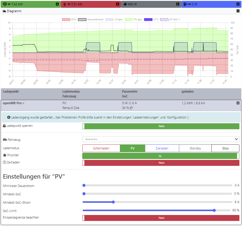This screenshot has height=226, width=243.
Task: Collapse the Diagramm section with minus icon
Action: pyautogui.click(x=238, y=11)
